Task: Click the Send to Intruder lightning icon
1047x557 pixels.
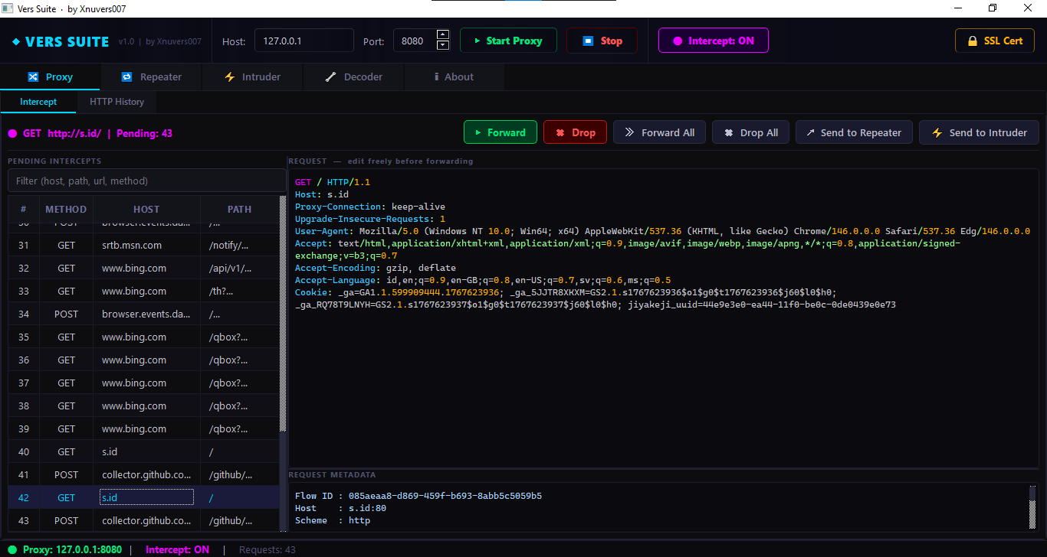Action: point(937,132)
